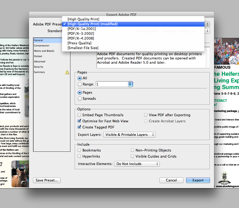The width and height of the screenshot is (239, 208).
Task: Open the Output settings category
Action: pyautogui.click(x=52, y=56)
